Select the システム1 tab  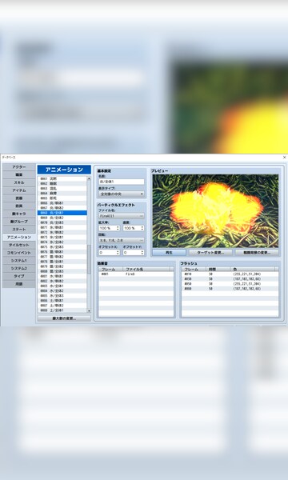point(19,261)
